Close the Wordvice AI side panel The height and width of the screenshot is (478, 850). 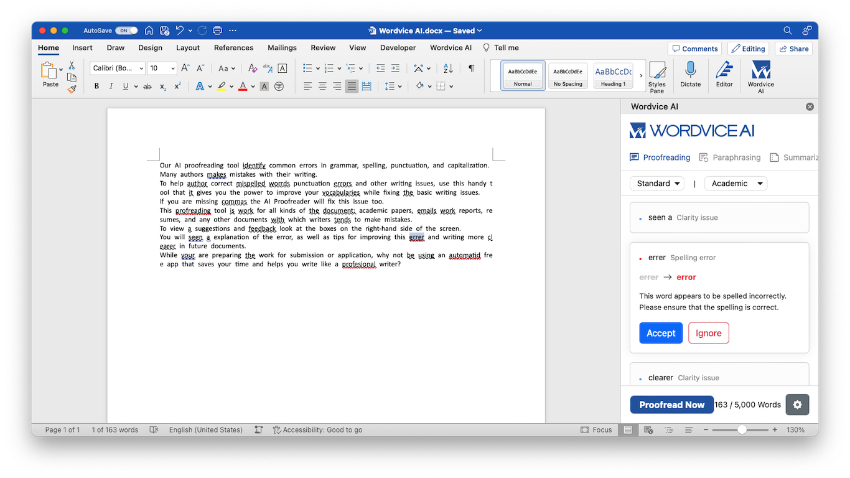coord(810,106)
